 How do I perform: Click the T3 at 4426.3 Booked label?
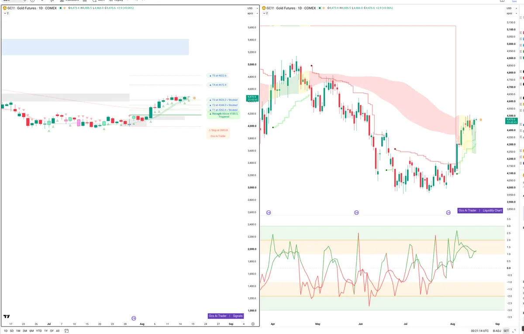tap(223, 100)
